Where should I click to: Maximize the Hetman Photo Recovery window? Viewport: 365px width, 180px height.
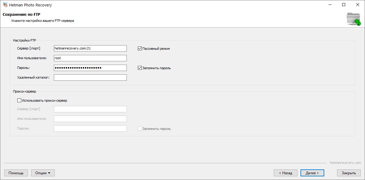(344, 5)
